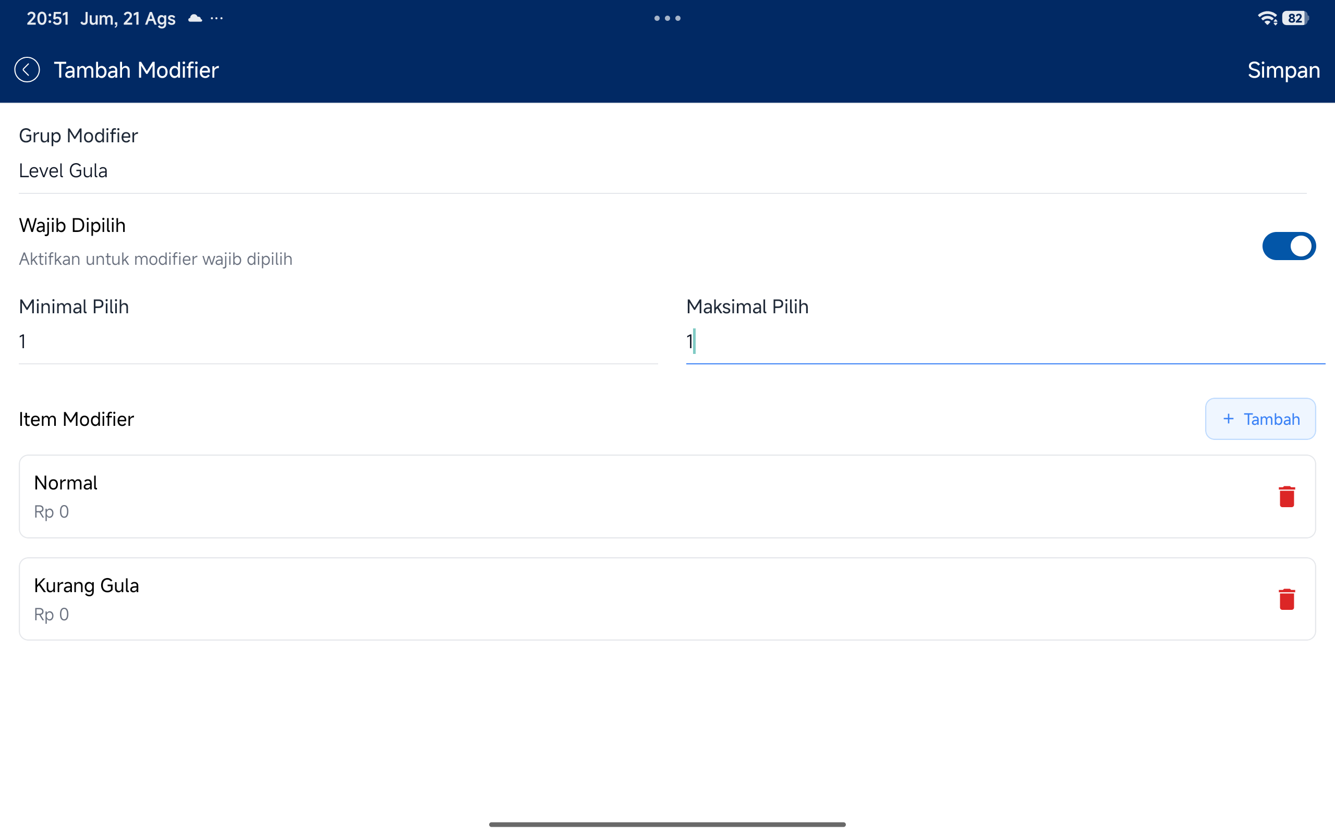Tap the home indicator bar at the bottom

click(667, 824)
